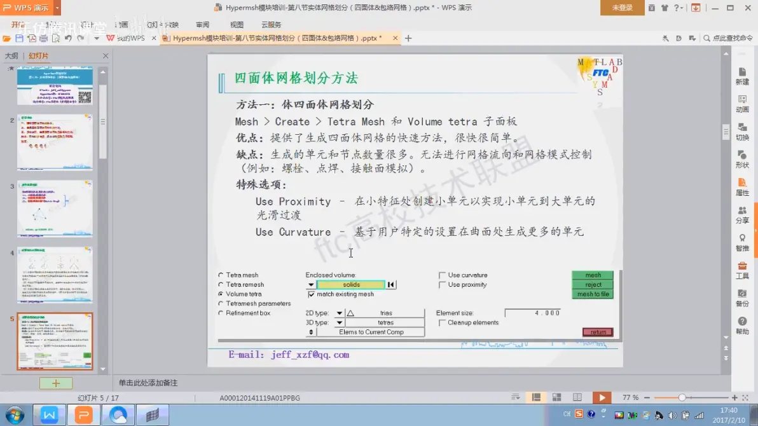Open the Properties (属性) sidebar panel
The width and height of the screenshot is (758, 426).
pyautogui.click(x=742, y=187)
